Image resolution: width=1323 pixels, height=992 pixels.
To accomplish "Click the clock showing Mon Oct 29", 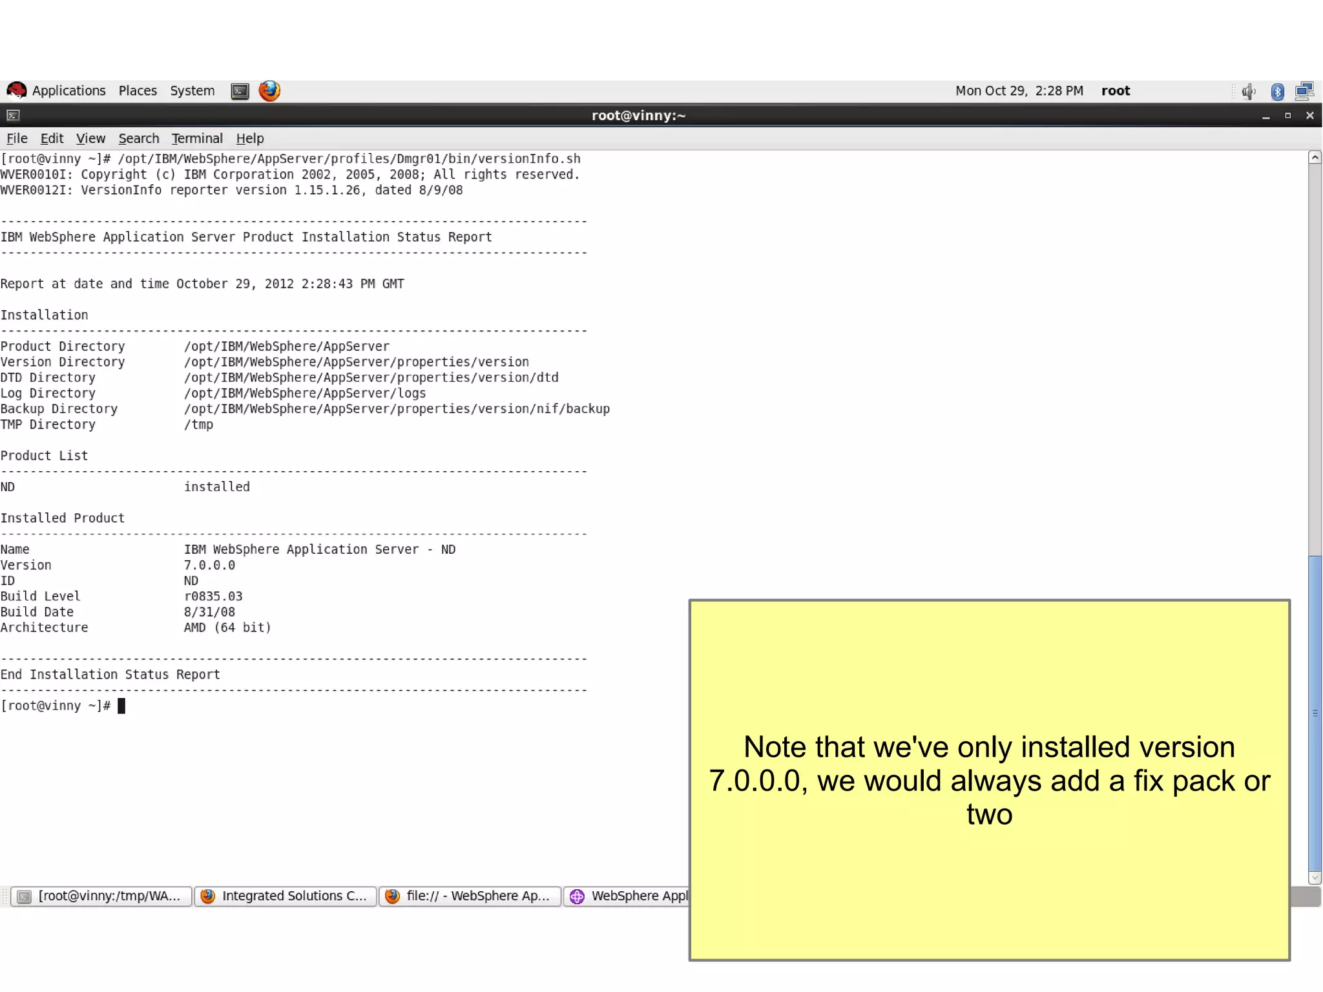I will [1019, 90].
